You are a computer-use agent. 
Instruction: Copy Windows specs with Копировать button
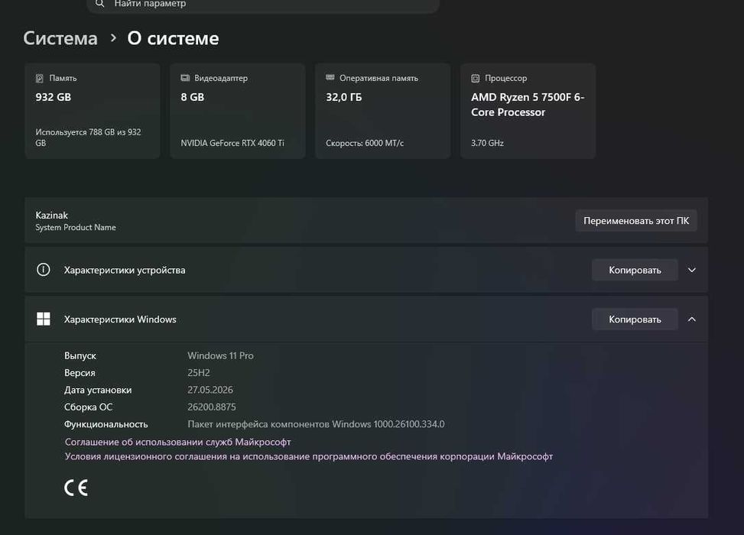coord(635,319)
